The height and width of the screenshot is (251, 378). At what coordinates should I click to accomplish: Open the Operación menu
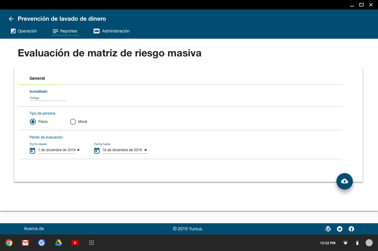coord(24,31)
